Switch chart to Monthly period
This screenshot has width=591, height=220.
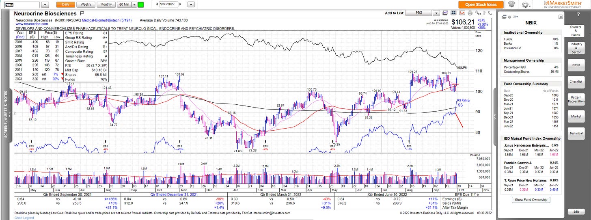[x=106, y=4]
